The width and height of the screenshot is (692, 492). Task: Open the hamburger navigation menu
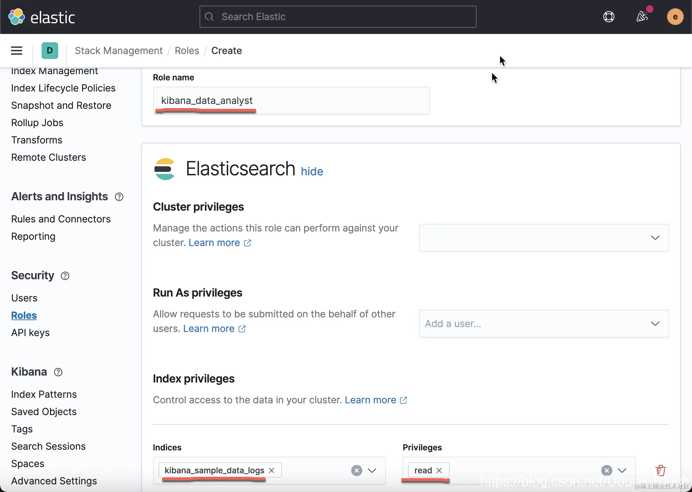tap(17, 51)
